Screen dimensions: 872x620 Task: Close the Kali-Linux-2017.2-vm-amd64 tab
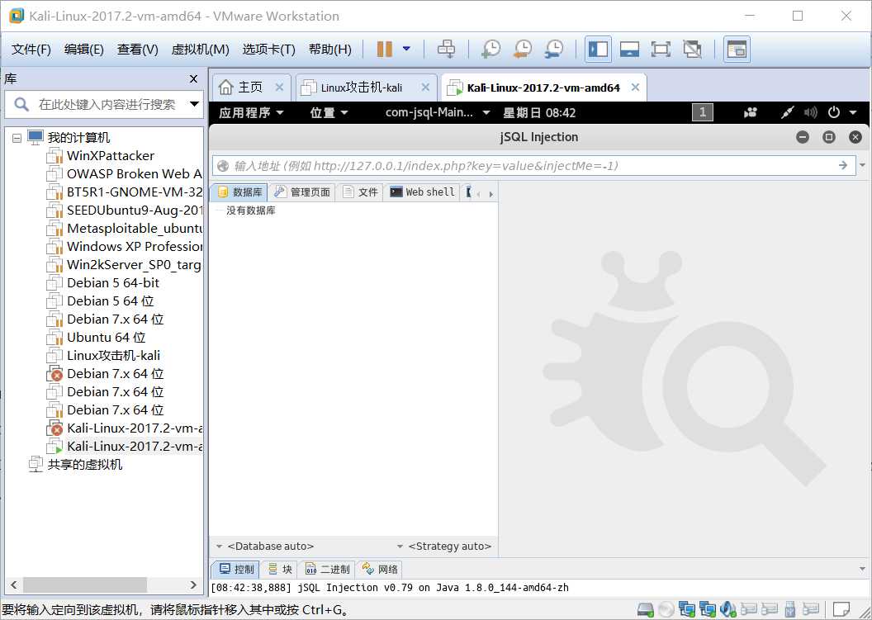pyautogui.click(x=635, y=88)
